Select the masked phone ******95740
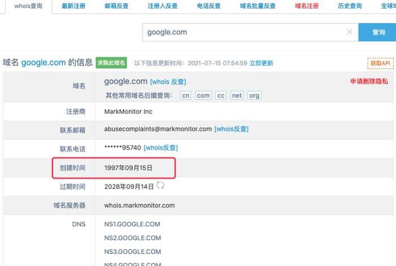The height and width of the screenshot is (266, 396). 123,148
